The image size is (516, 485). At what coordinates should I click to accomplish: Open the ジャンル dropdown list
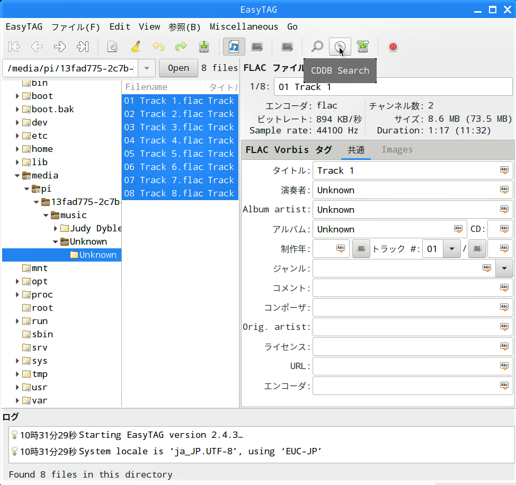(504, 268)
